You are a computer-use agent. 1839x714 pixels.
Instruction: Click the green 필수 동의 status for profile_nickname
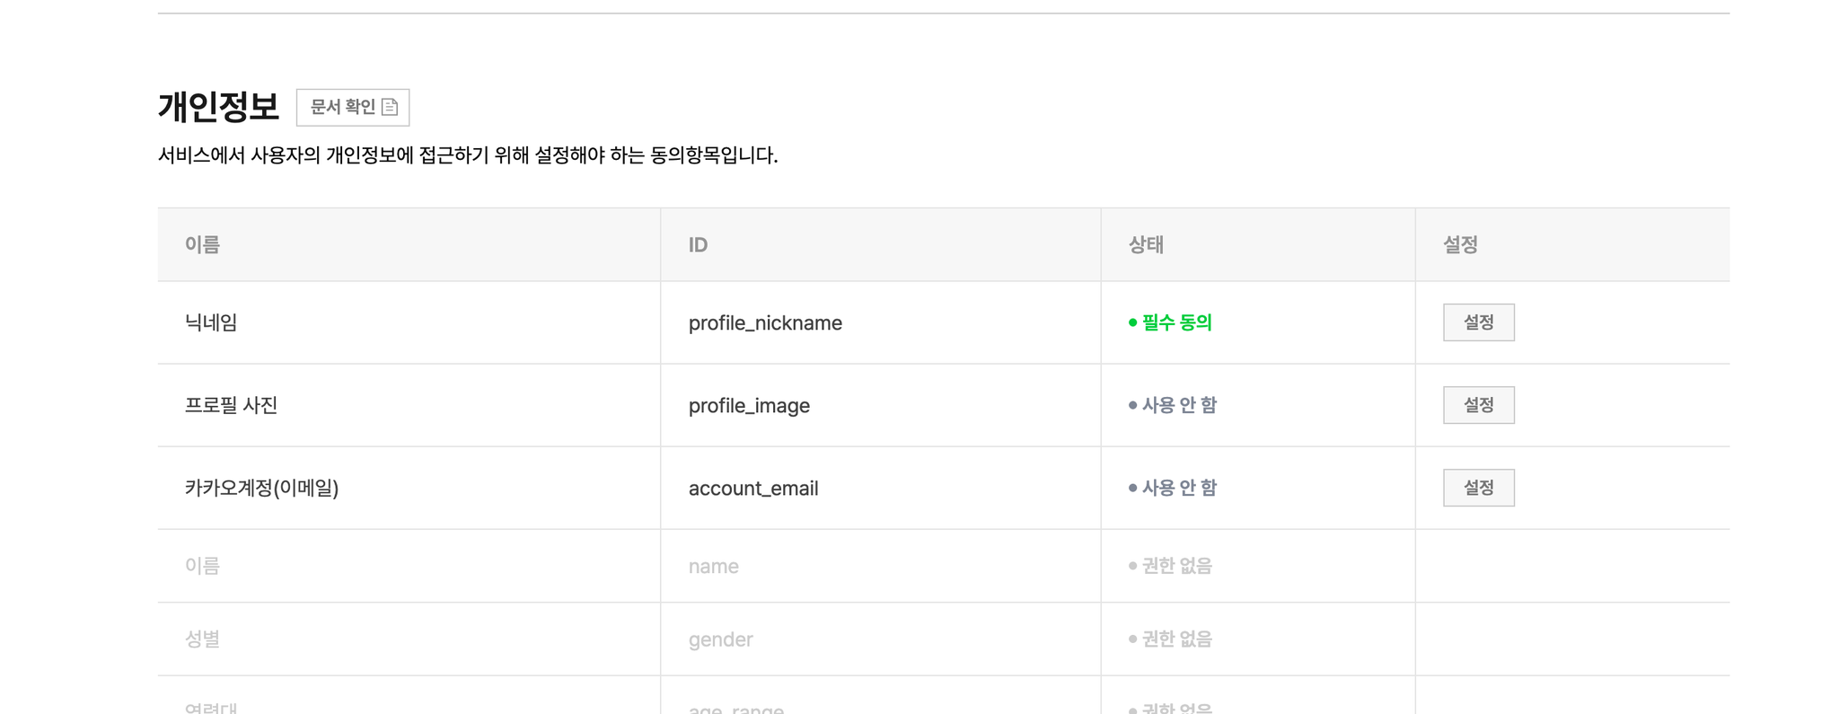(x=1175, y=322)
